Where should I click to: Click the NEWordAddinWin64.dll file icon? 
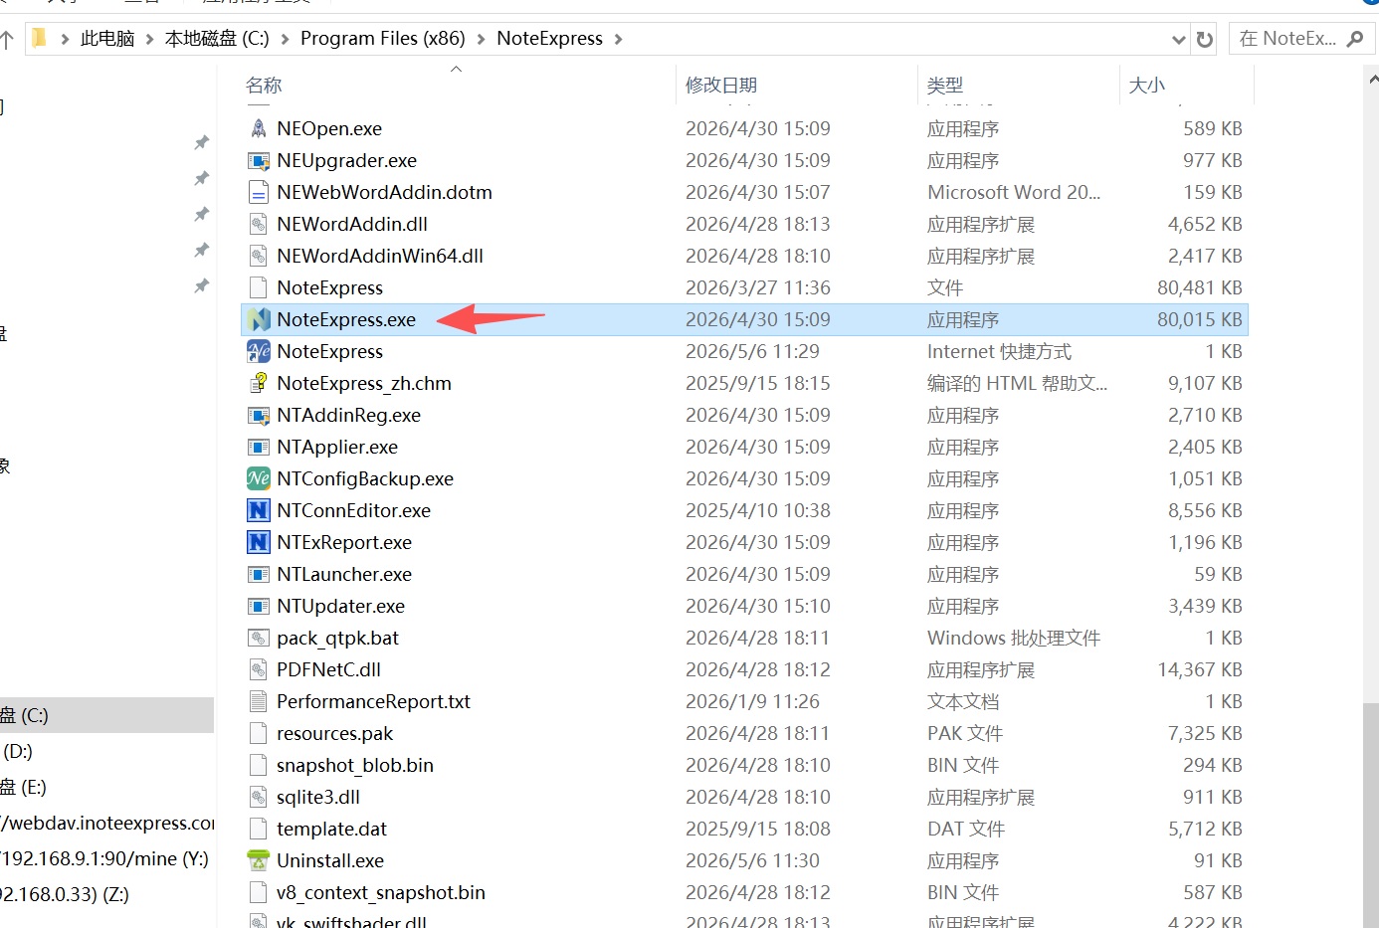[259, 256]
